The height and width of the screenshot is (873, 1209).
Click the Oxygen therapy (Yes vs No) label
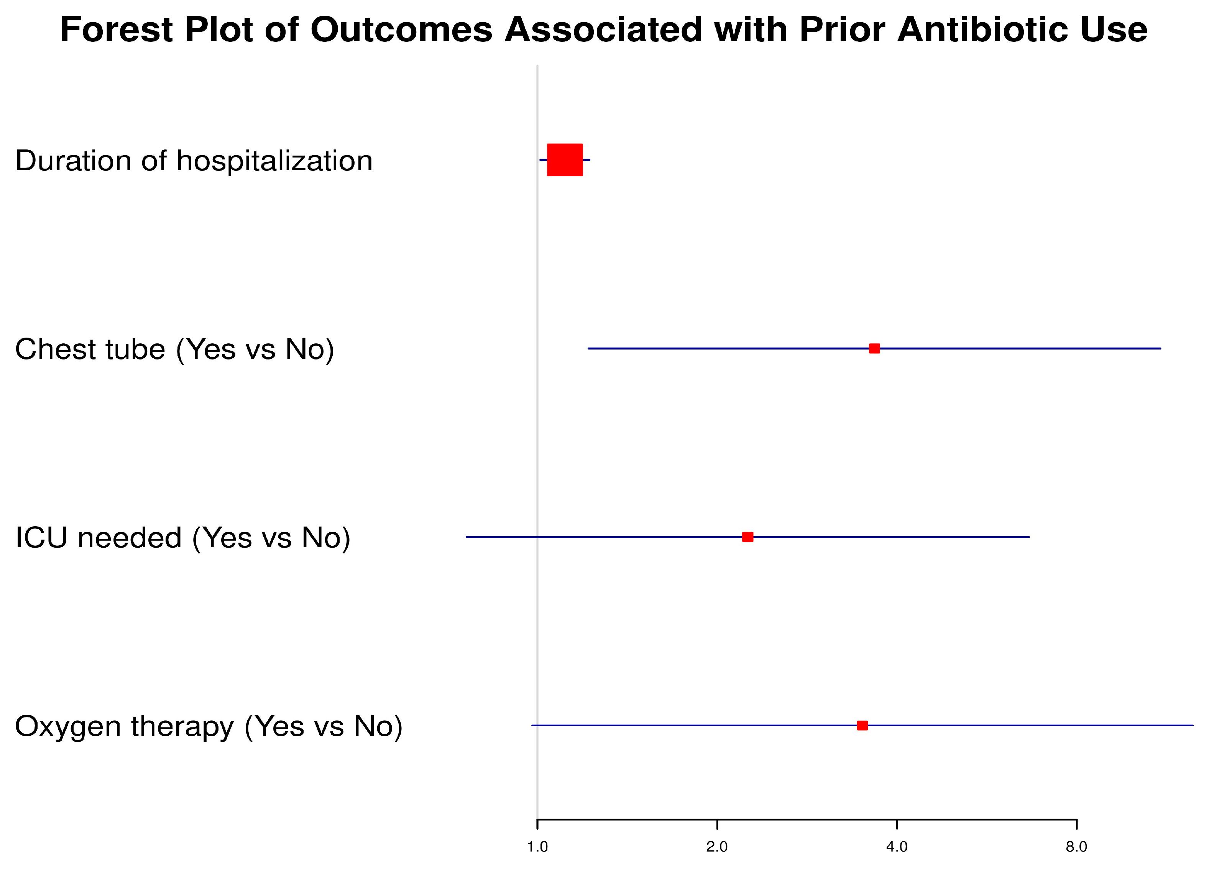pyautogui.click(x=209, y=726)
